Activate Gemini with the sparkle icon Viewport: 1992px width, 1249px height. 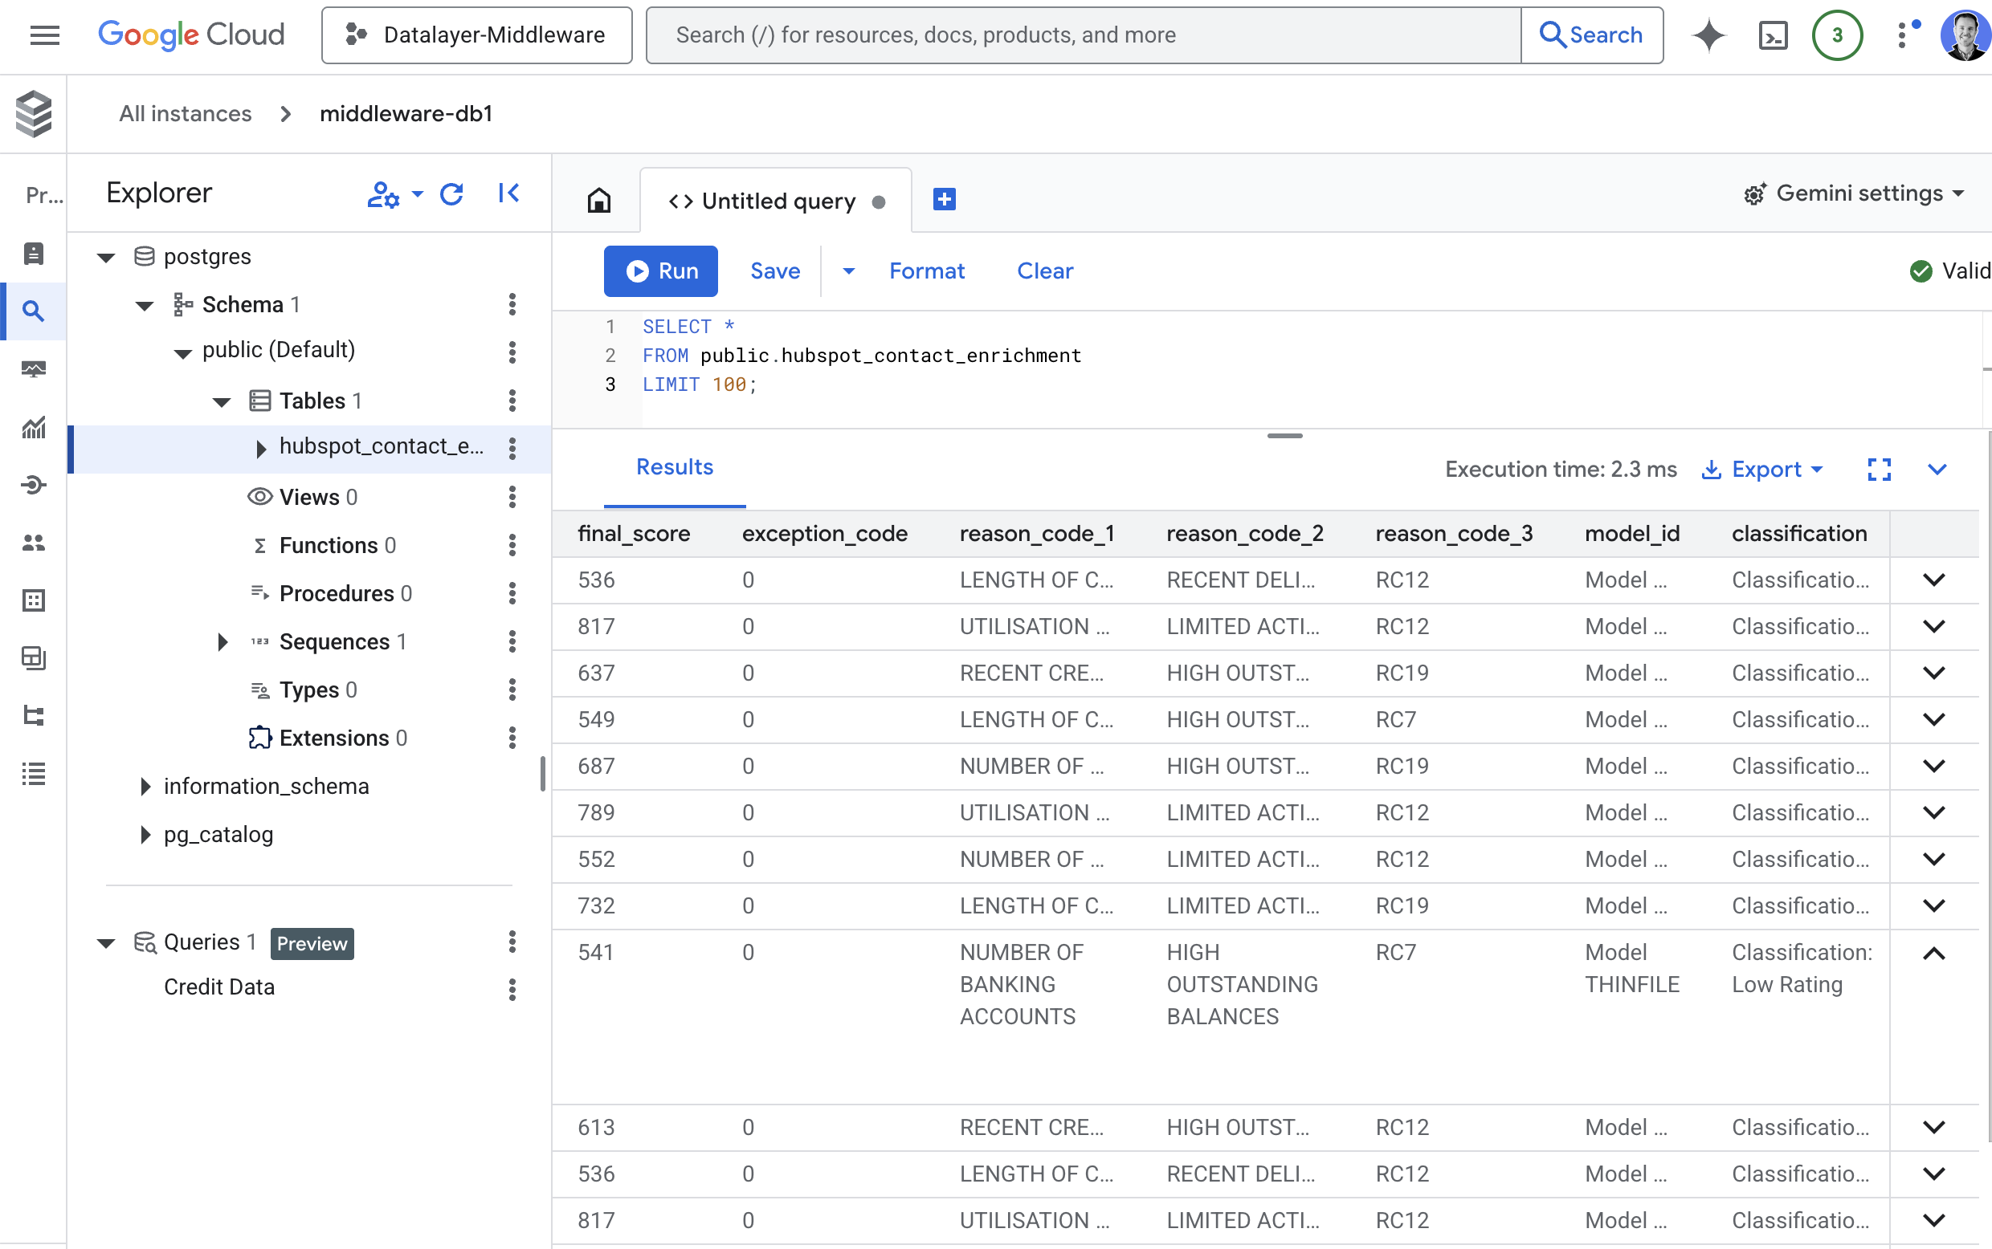1708,35
